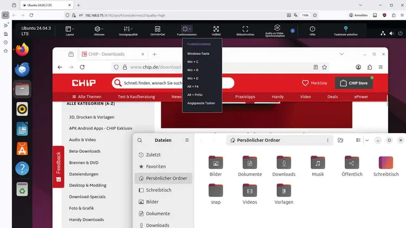Click the Vollbild fullscreen icon
The width and height of the screenshot is (406, 228).
pyautogui.click(x=216, y=29)
